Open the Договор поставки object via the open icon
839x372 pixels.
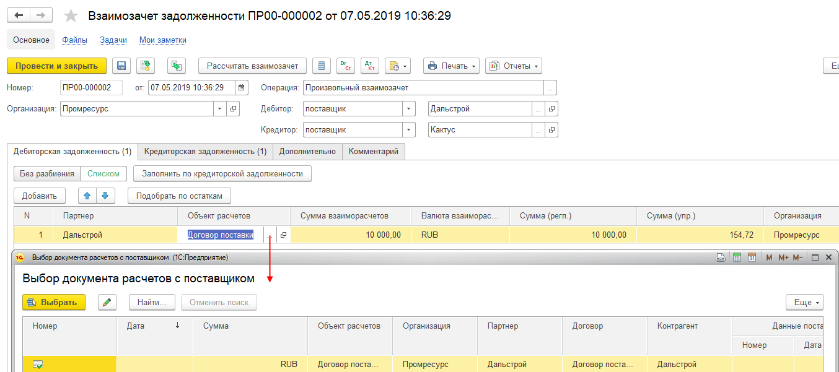coord(283,235)
